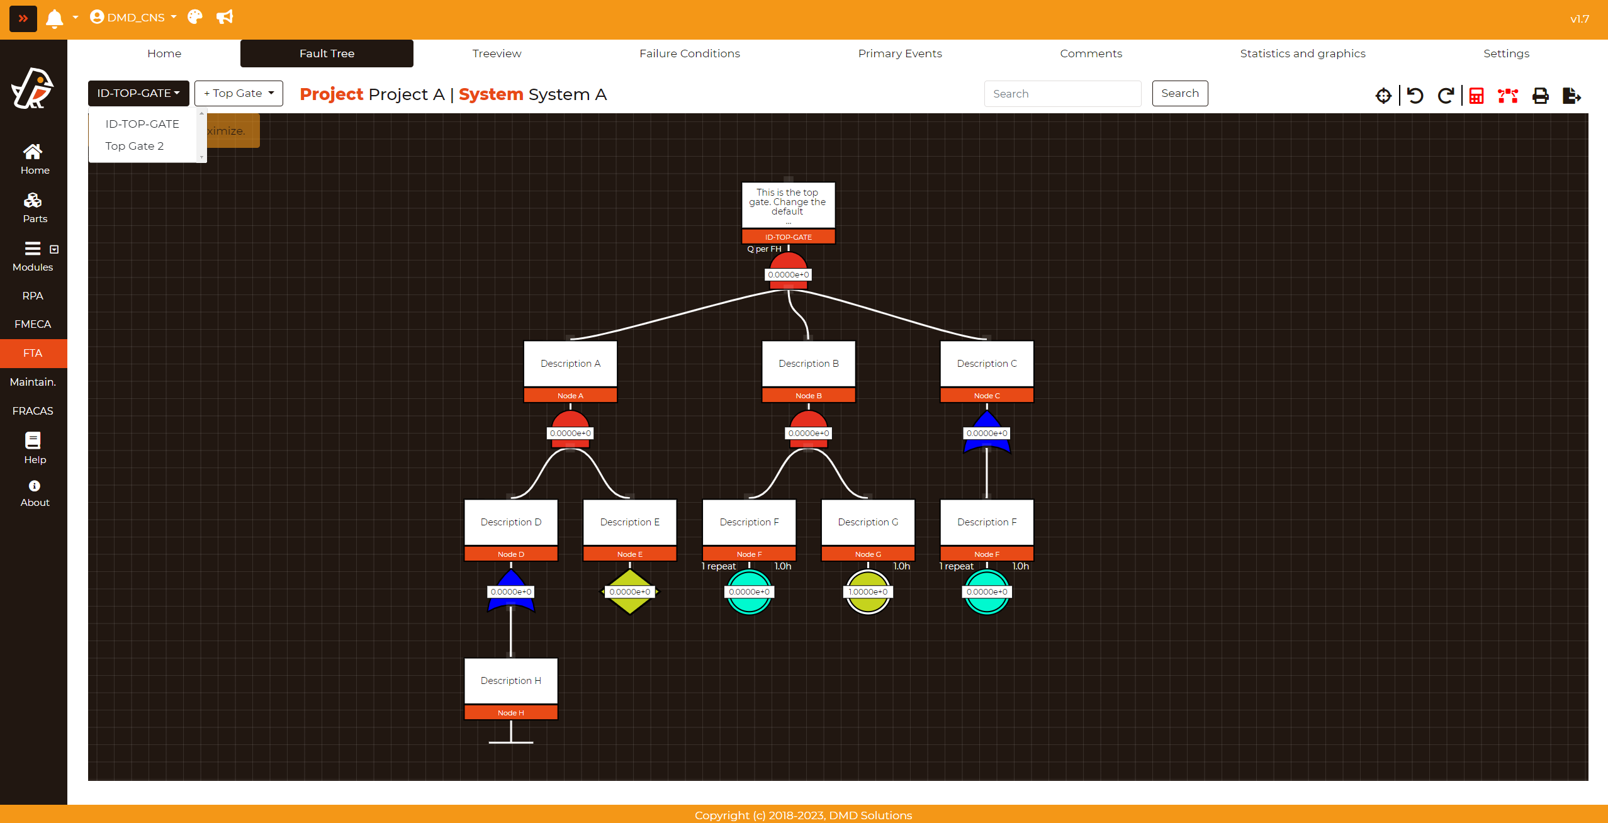Open the DMD_CNS user menu
The width and height of the screenshot is (1608, 823).
tap(133, 17)
